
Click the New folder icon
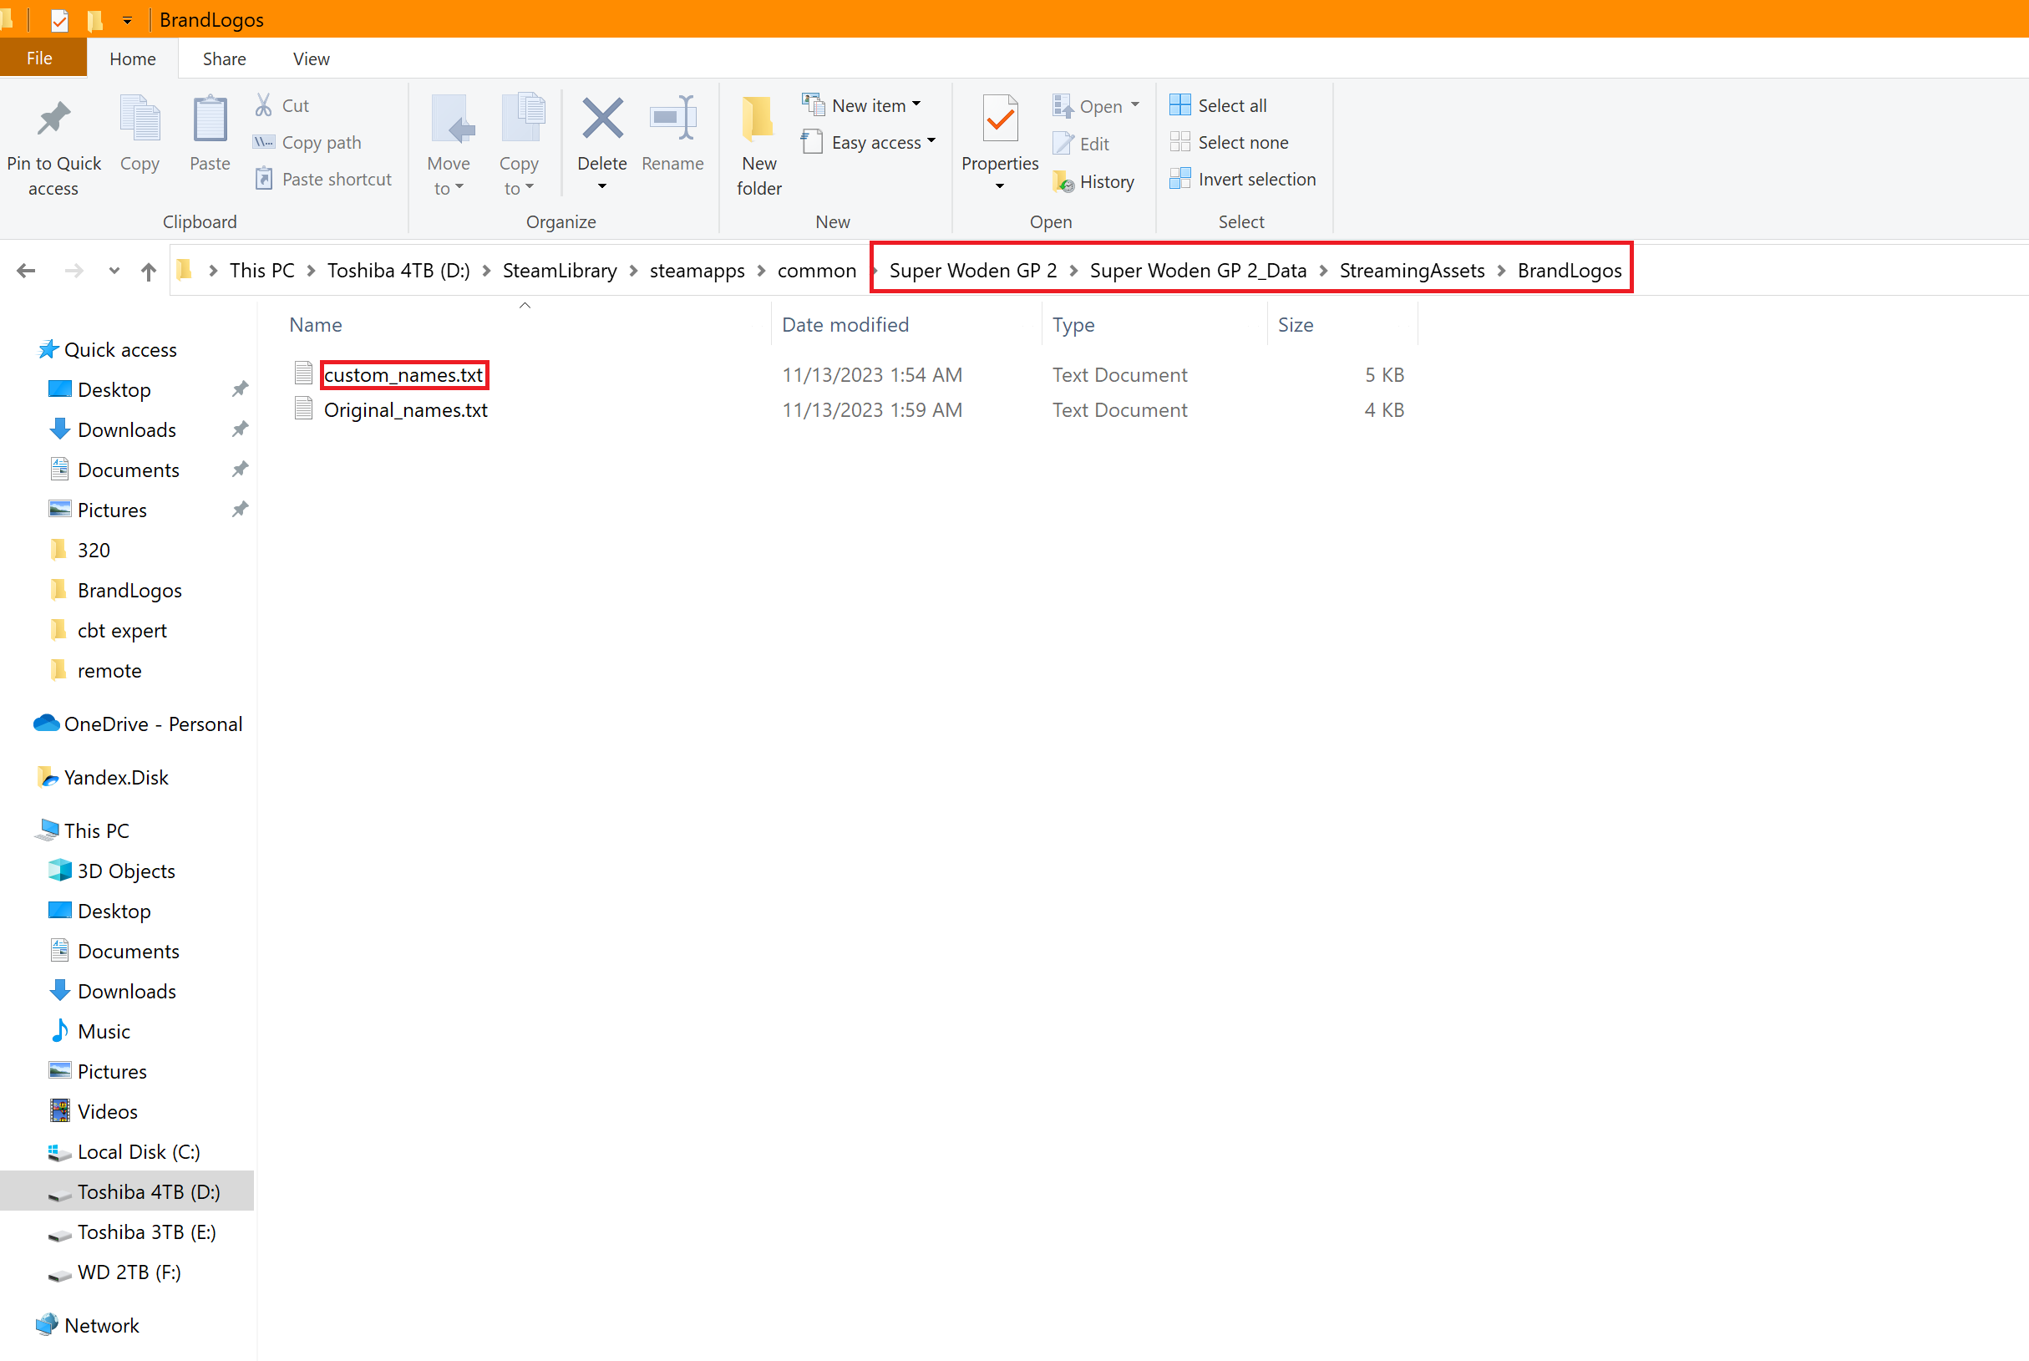[758, 119]
